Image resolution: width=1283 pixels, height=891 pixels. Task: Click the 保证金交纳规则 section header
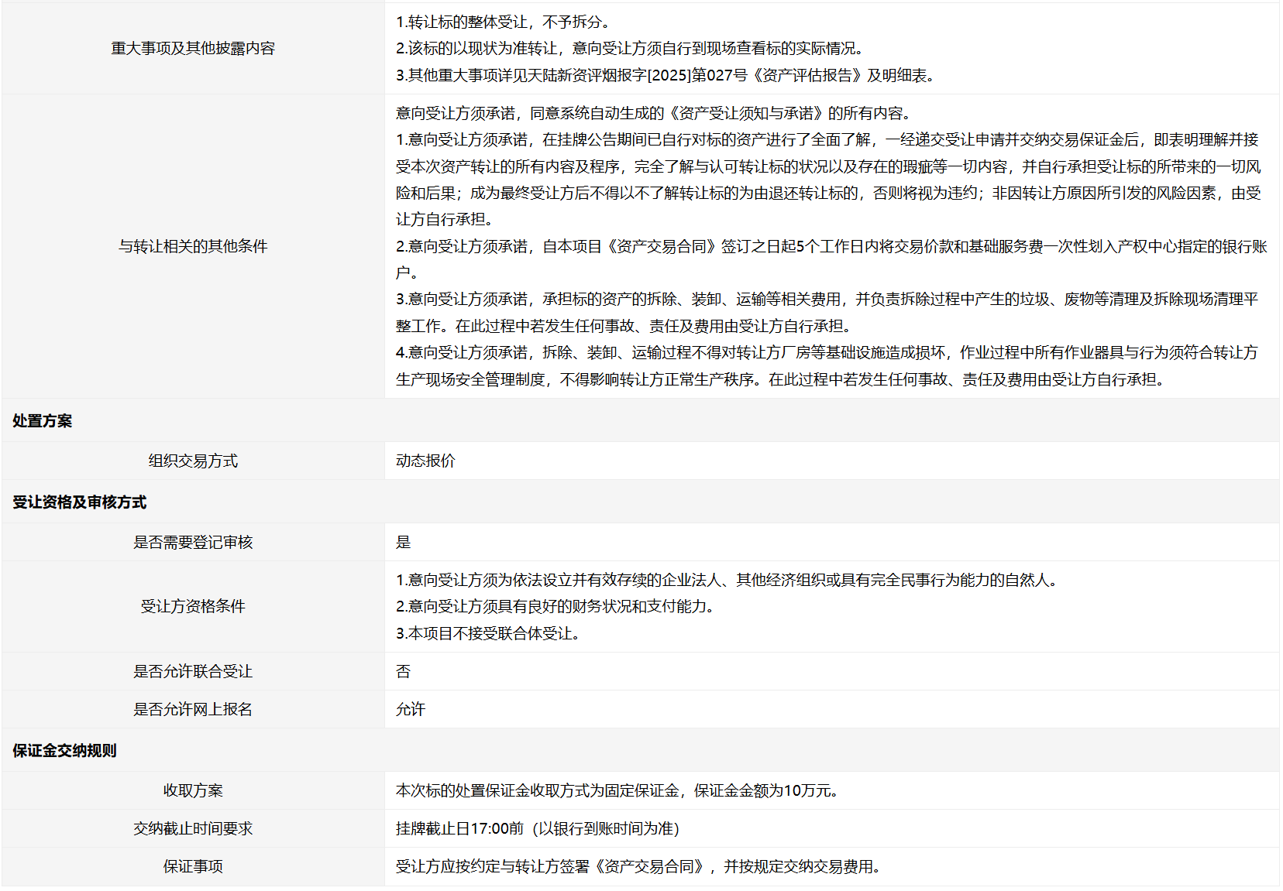pyautogui.click(x=64, y=750)
